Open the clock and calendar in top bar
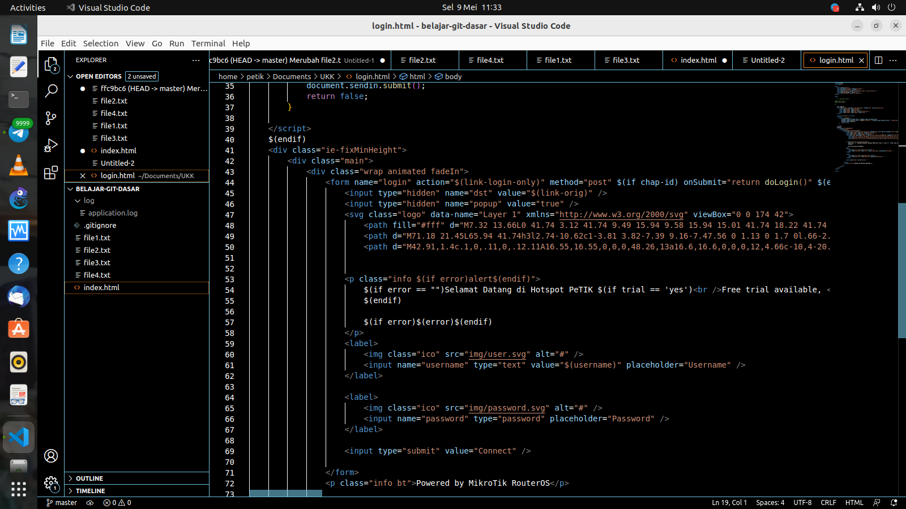Screen dimensions: 906x509 (472, 7)
